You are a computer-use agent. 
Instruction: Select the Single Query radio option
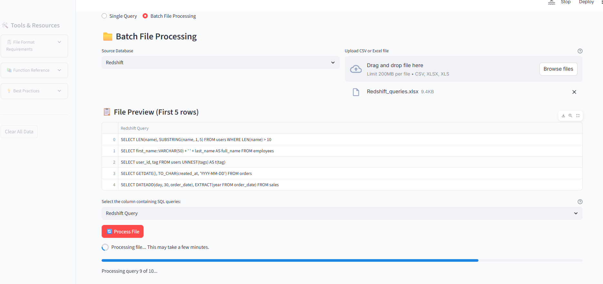pyautogui.click(x=104, y=16)
